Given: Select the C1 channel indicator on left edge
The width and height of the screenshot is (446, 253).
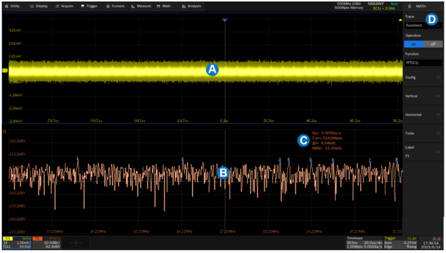Looking at the screenshot, I should 4,70.
